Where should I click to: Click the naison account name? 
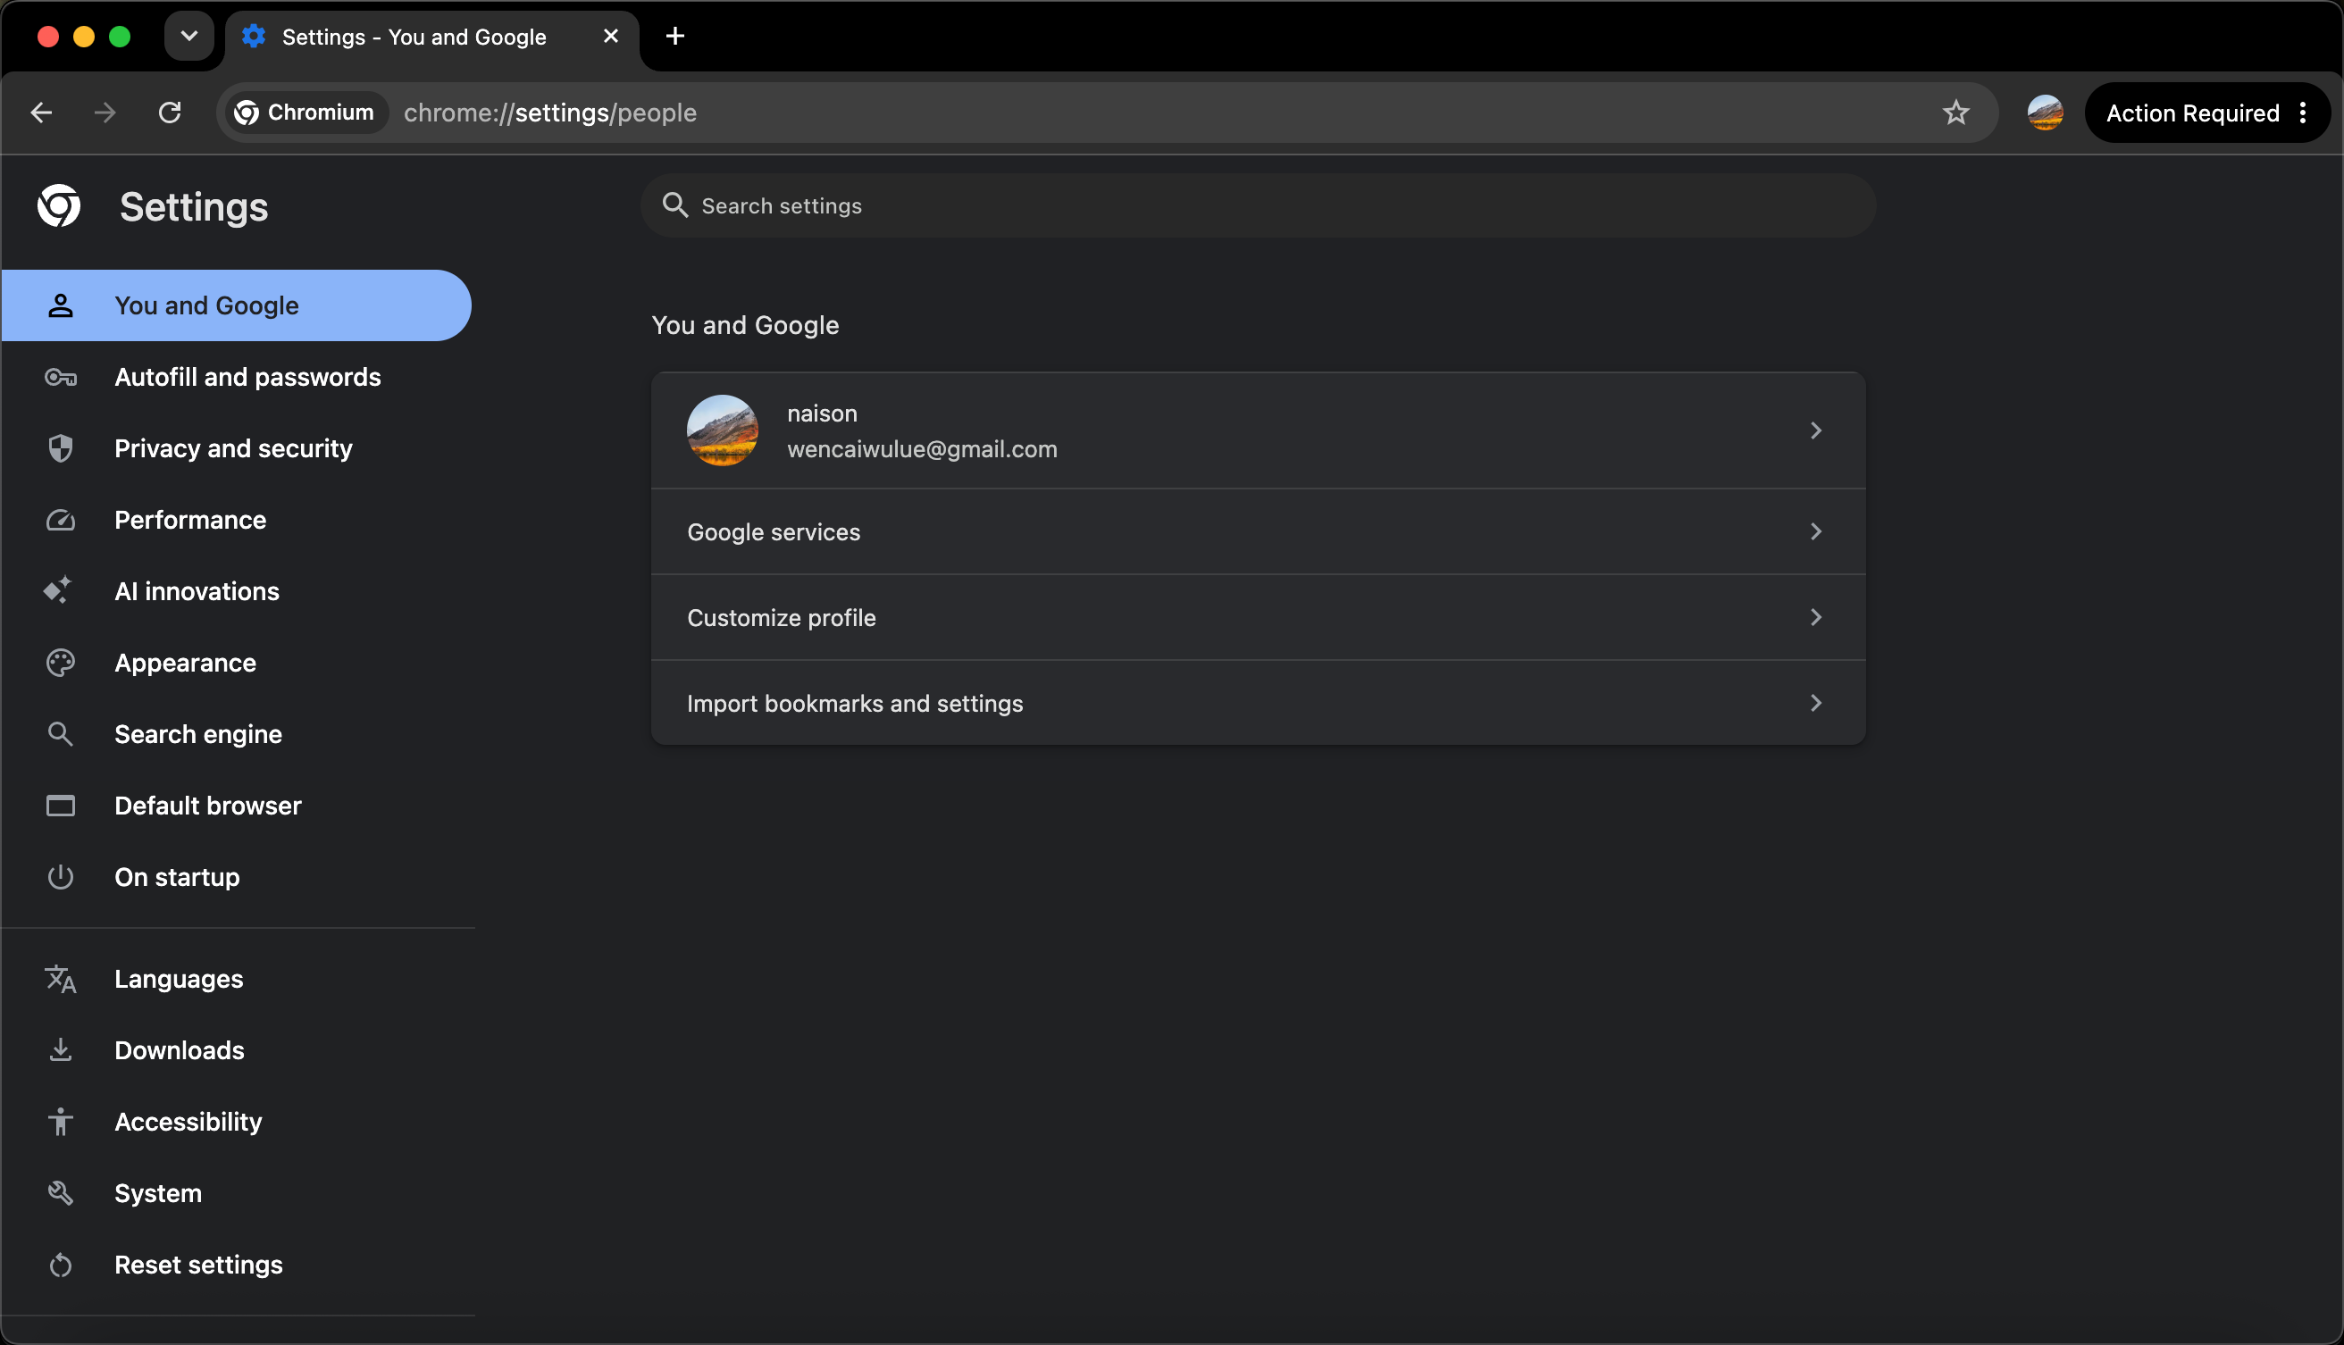click(823, 413)
